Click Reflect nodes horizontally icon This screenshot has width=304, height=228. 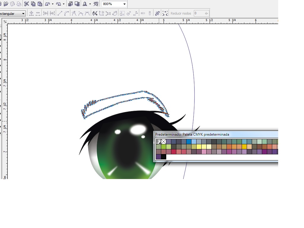[143, 13]
